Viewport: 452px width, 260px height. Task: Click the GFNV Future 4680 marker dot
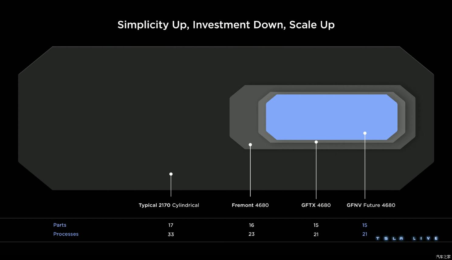(x=365, y=133)
